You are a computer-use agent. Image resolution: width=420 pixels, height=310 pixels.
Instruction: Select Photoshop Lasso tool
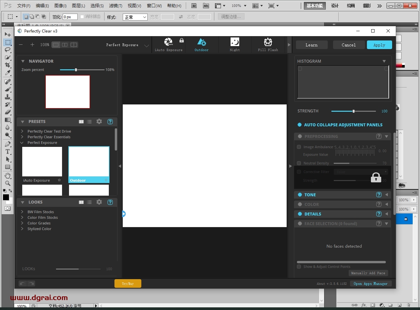tap(8, 50)
